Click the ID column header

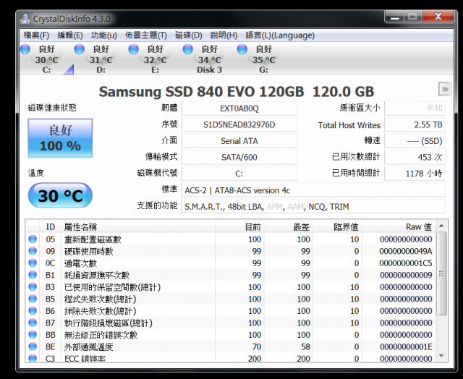50,226
